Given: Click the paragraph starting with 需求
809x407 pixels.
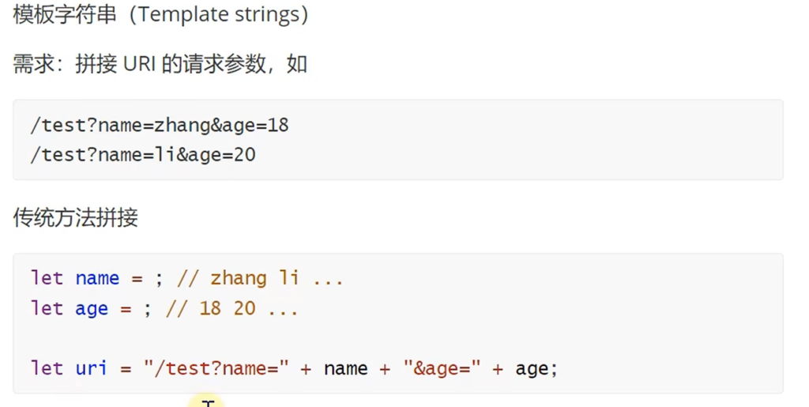Looking at the screenshot, I should (x=160, y=64).
